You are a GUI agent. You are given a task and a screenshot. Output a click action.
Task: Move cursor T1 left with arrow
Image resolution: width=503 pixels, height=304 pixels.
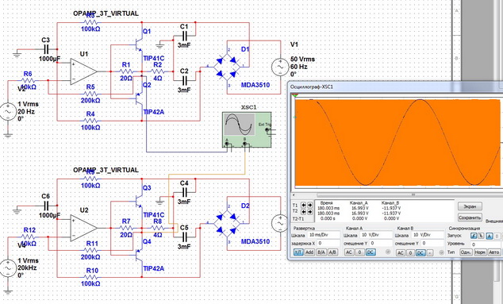(x=304, y=205)
